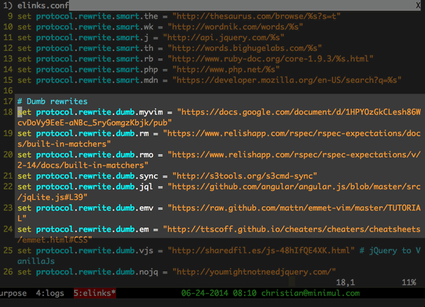Viewport: 425px width, 307px height.
Task: Place cursor on thesaurus.com URL string
Action: [256, 16]
